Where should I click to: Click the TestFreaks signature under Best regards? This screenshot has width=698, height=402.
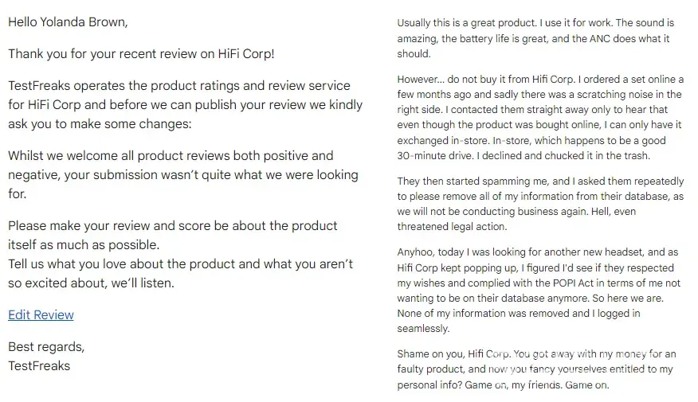pyautogui.click(x=39, y=366)
